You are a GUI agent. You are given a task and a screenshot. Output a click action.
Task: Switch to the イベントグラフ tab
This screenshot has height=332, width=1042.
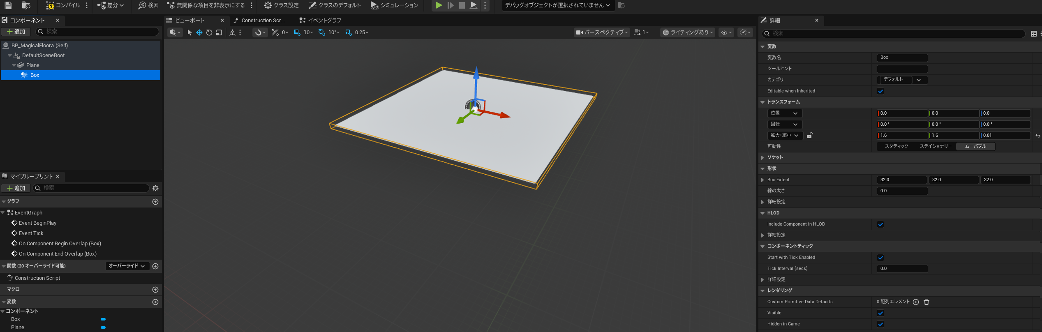(x=324, y=20)
